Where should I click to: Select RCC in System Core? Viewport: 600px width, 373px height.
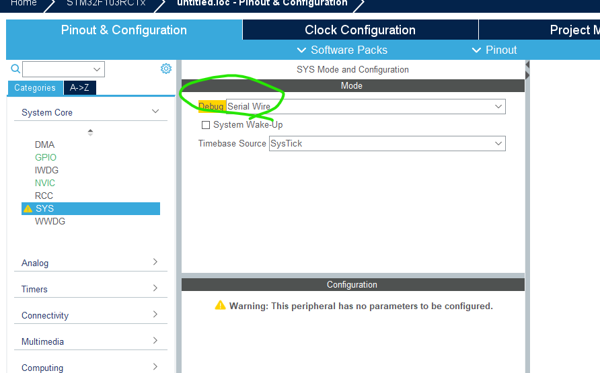click(x=44, y=196)
